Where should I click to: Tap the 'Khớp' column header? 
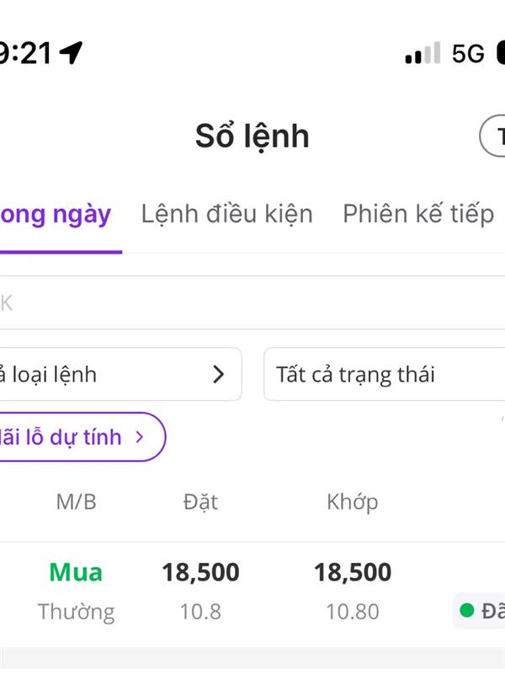(x=352, y=502)
